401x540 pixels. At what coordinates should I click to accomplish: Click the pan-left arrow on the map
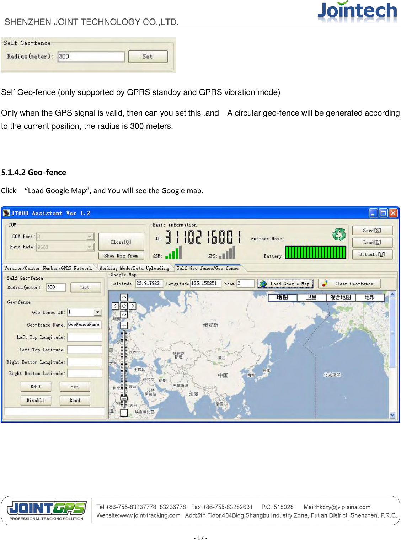tap(115, 306)
